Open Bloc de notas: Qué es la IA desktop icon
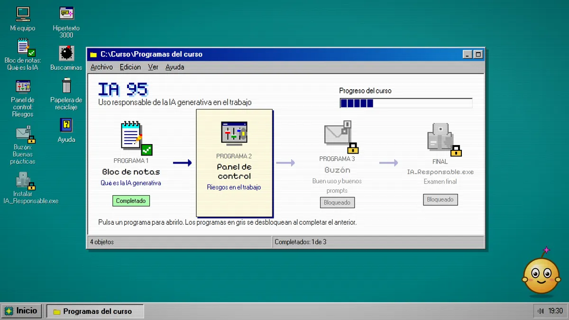 point(23,55)
